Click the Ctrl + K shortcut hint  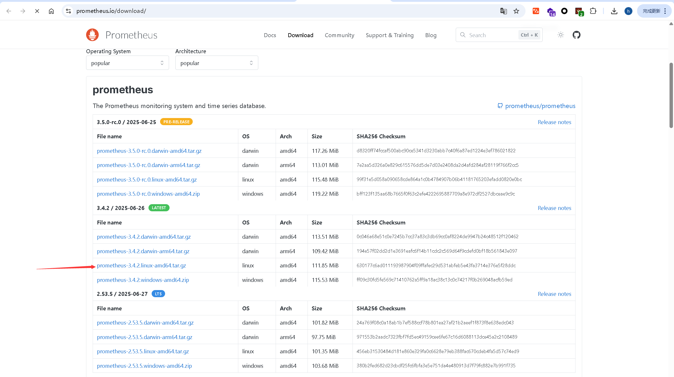pos(529,35)
